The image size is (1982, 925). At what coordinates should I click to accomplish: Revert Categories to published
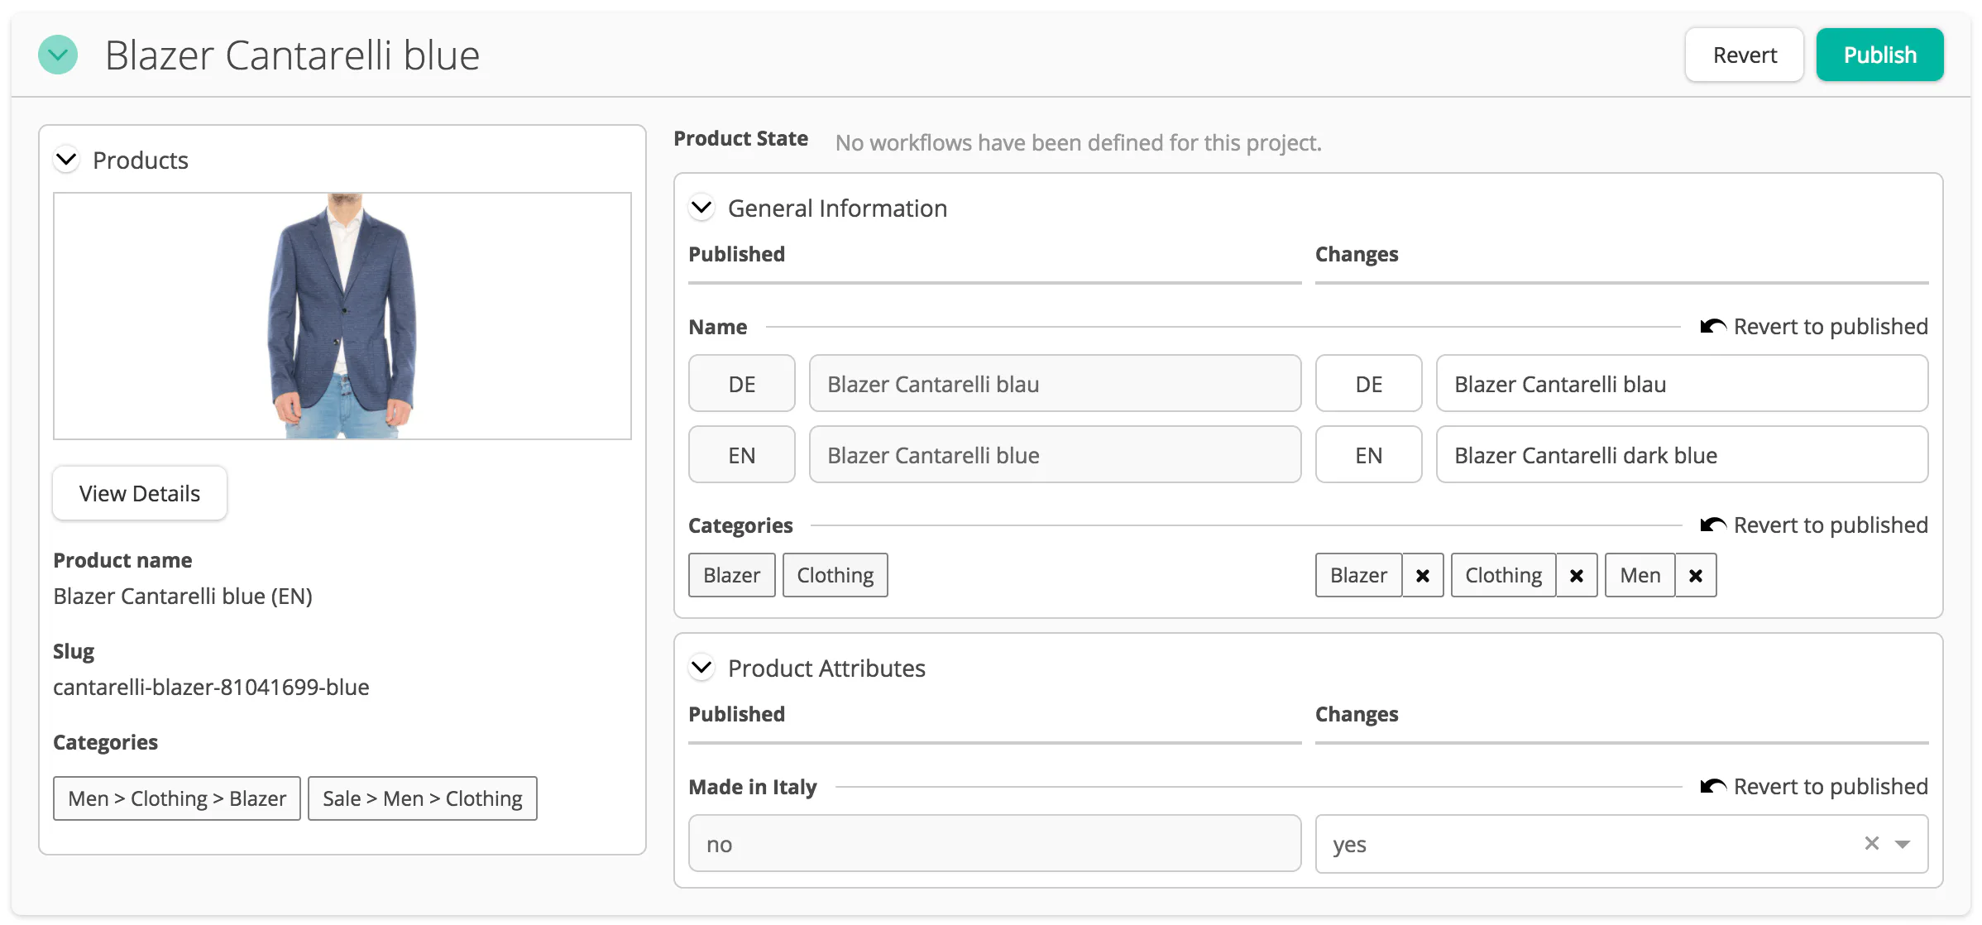click(x=1812, y=525)
